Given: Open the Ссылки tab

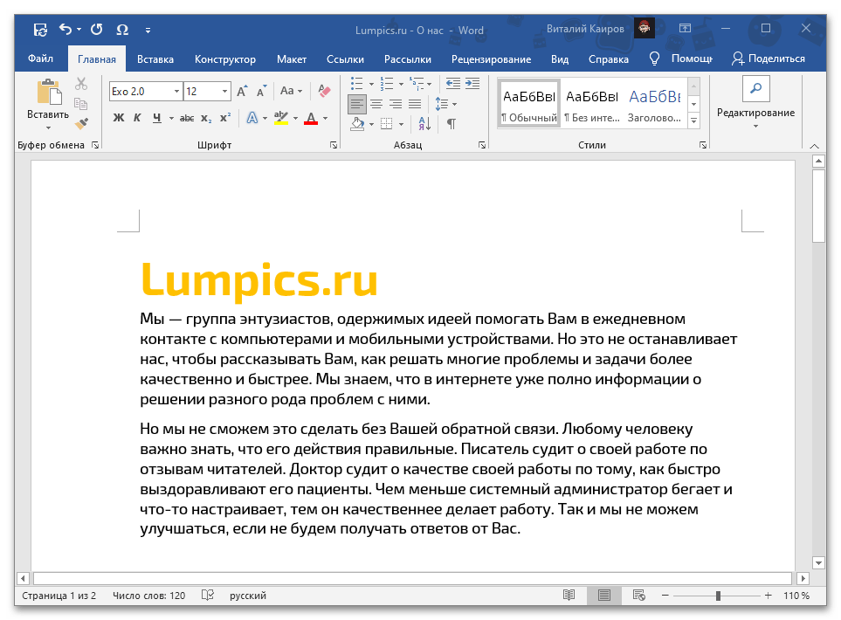Looking at the screenshot, I should tap(346, 59).
